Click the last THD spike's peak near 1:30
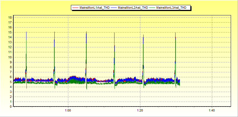This screenshot has height=117, width=238. coord(176,33)
